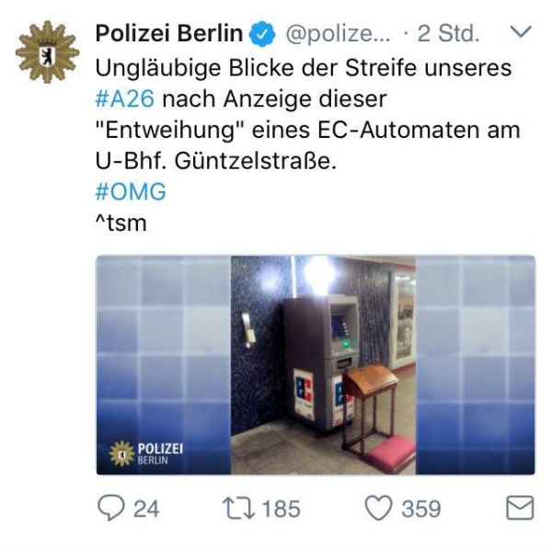This screenshot has height=548, width=552.
Task: Open the #OMG hashtag
Action: pyautogui.click(x=131, y=191)
